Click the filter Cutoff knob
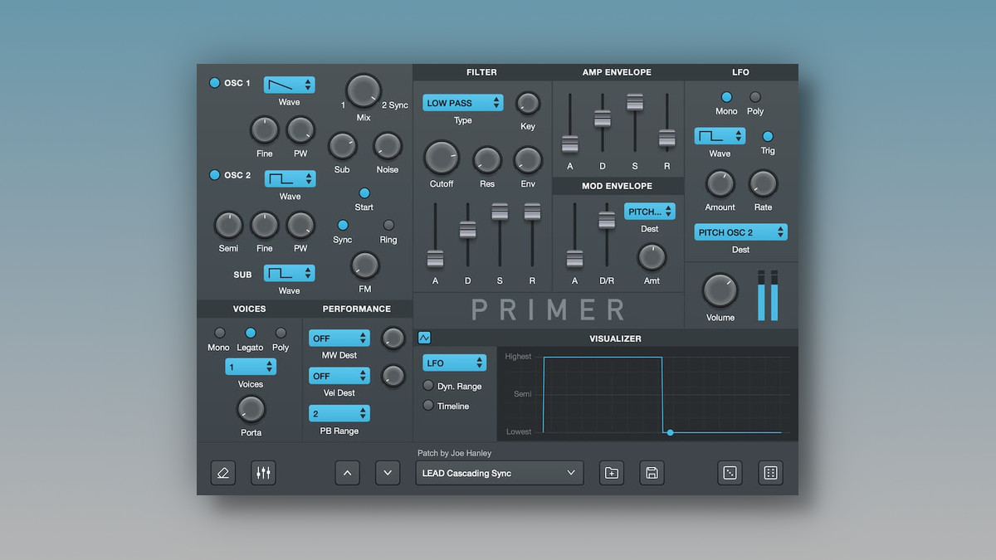This screenshot has width=996, height=560. 442,158
